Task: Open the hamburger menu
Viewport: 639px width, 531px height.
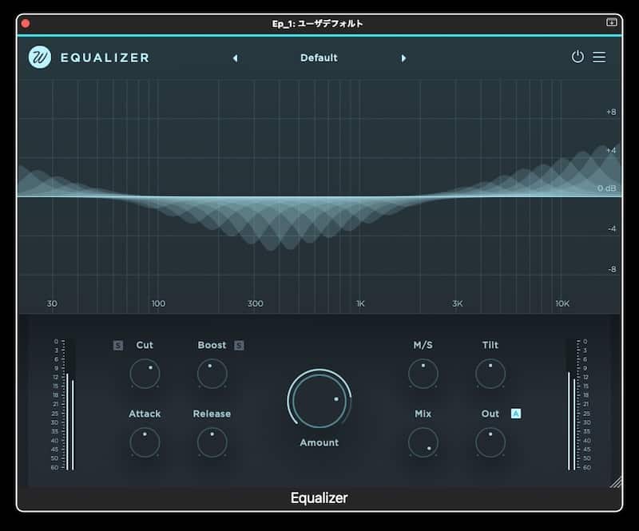Action: [599, 57]
